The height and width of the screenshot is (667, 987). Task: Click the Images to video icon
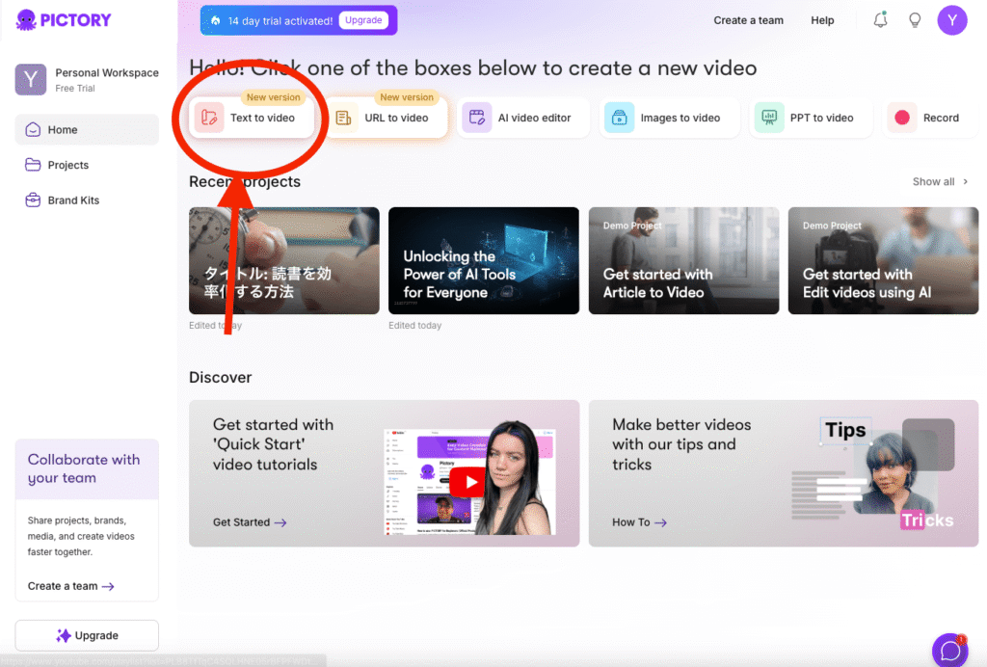(619, 118)
